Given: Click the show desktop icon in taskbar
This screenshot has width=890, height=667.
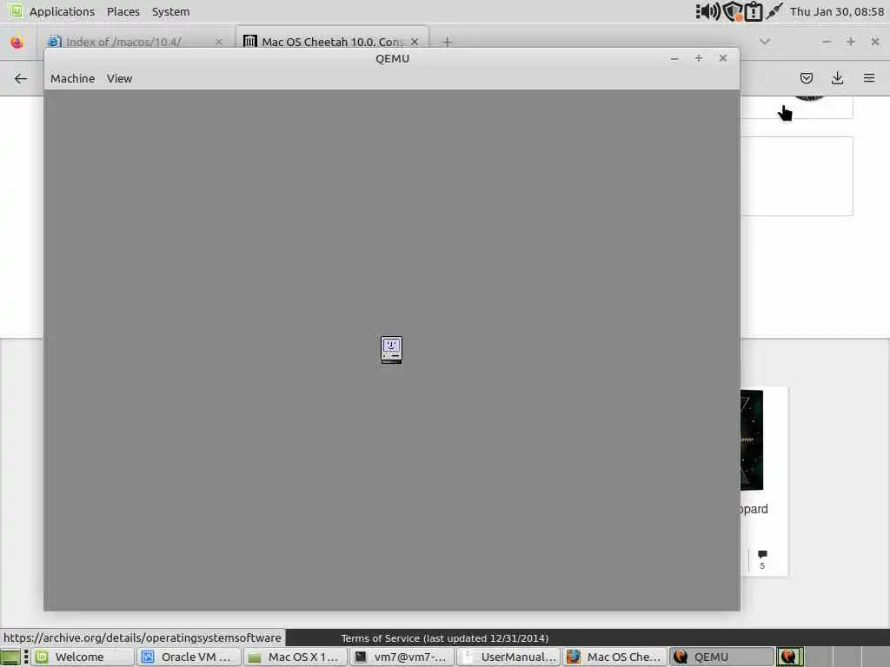Looking at the screenshot, I should coord(10,657).
